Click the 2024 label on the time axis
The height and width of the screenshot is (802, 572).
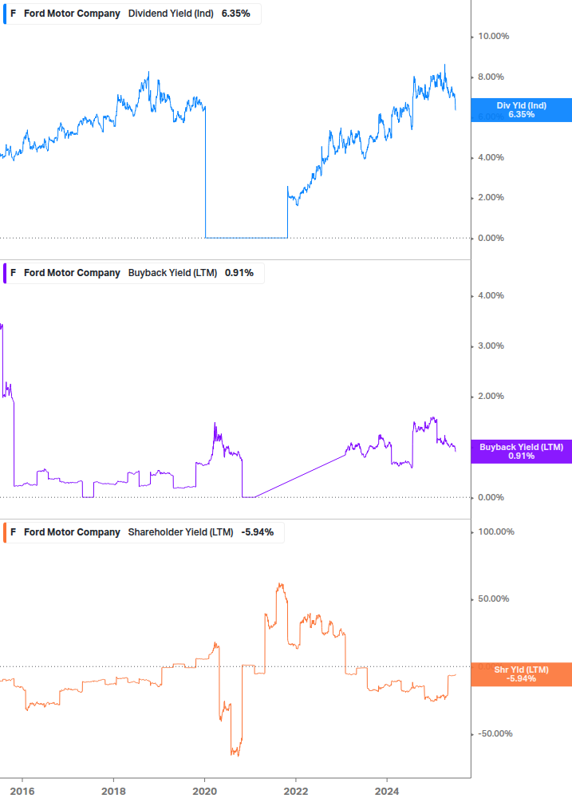(x=387, y=792)
